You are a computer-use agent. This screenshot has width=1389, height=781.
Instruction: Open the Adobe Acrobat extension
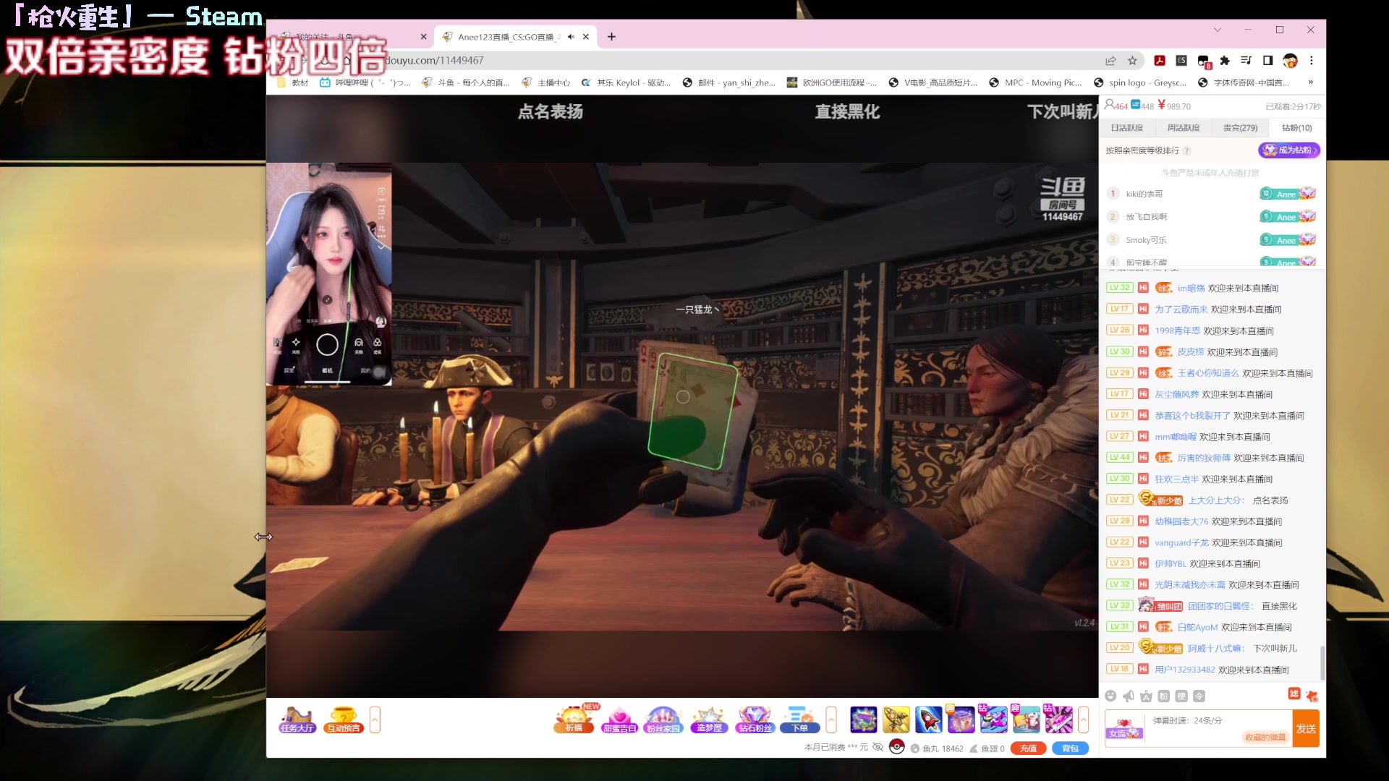1159,61
